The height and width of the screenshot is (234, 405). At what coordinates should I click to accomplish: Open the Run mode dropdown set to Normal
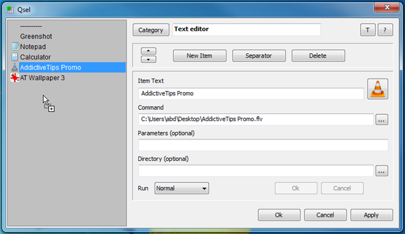click(182, 188)
